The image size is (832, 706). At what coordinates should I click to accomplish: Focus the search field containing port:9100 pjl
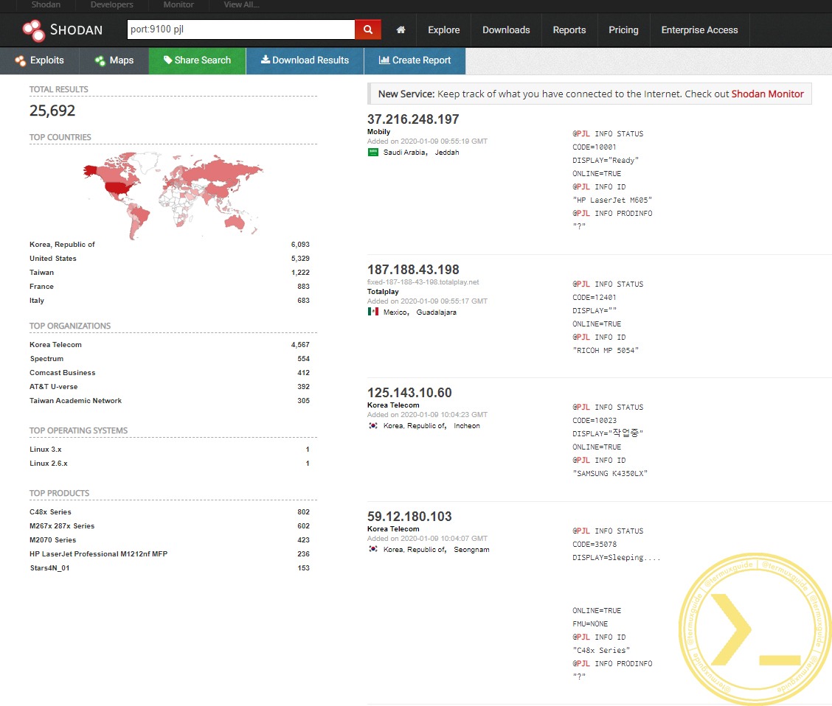click(241, 29)
